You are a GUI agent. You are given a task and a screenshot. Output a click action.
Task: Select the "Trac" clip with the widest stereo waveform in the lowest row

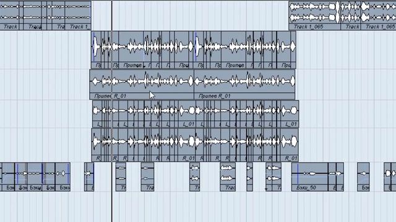[228, 177]
